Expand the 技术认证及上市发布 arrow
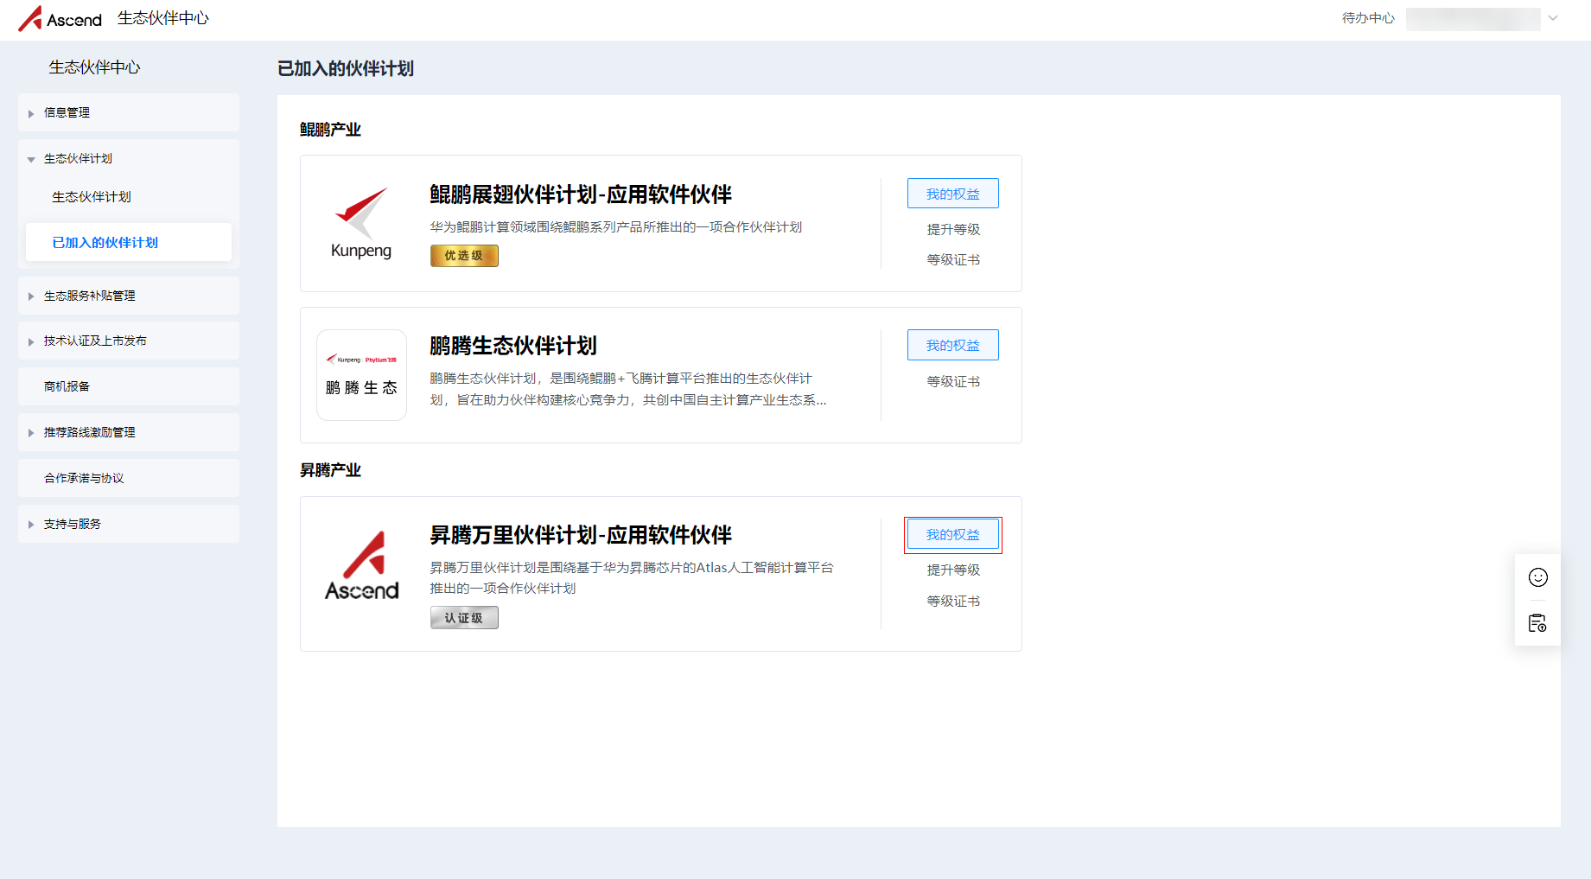Screen dimensions: 1591x879 point(31,341)
